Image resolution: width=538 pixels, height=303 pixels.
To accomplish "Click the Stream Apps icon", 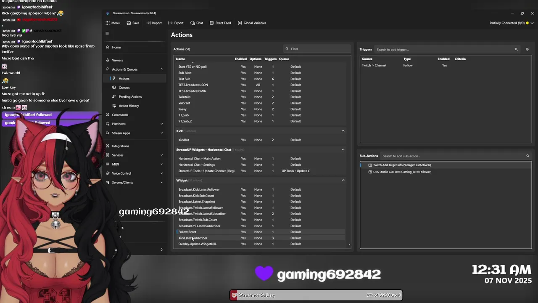I will click(108, 133).
